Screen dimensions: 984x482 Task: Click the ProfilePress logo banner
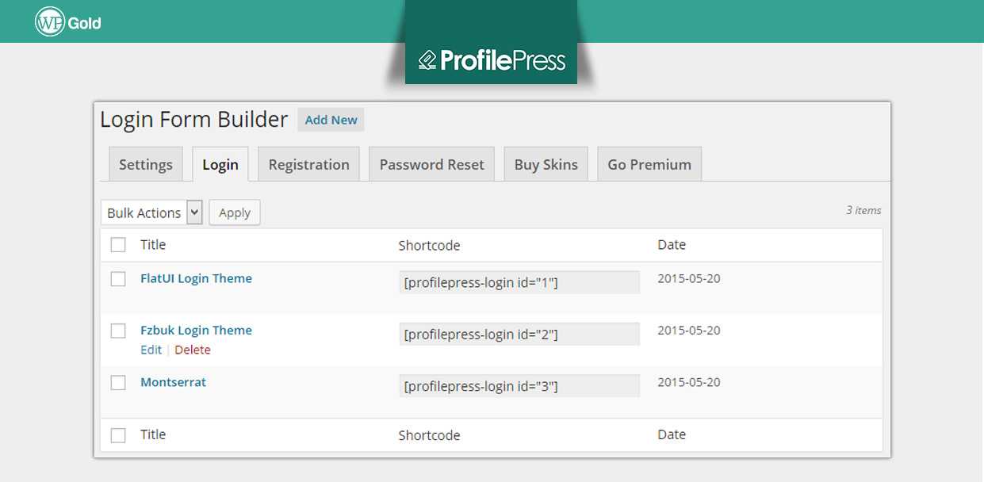[x=491, y=60]
